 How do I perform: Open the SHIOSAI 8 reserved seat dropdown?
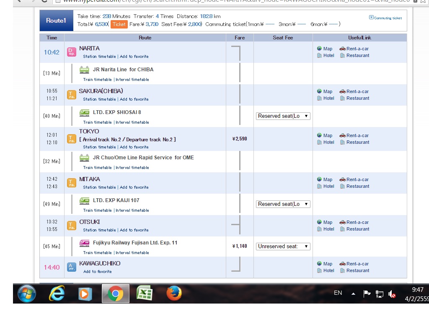[283, 116]
